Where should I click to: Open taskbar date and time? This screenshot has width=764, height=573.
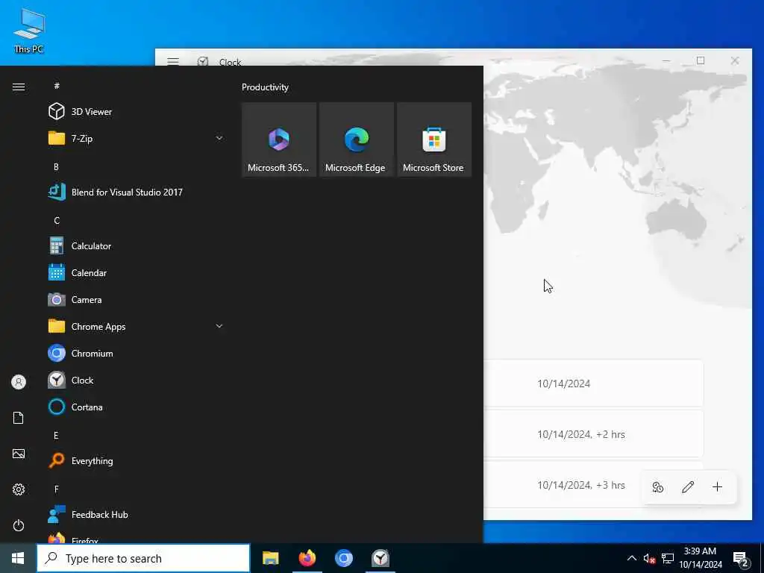[x=700, y=558]
